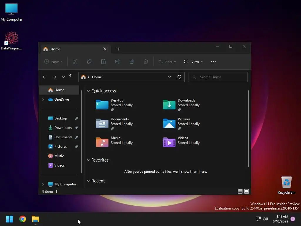Open the recent locations chevron

(x=63, y=77)
